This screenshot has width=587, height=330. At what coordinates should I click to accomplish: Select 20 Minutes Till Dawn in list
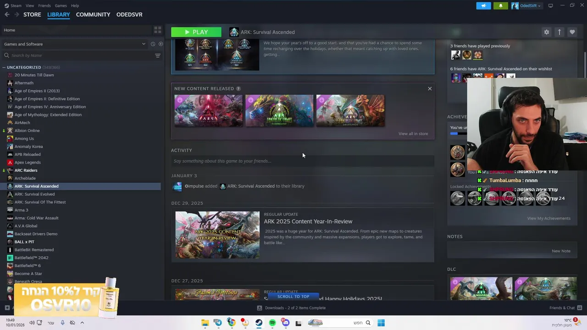pyautogui.click(x=34, y=75)
